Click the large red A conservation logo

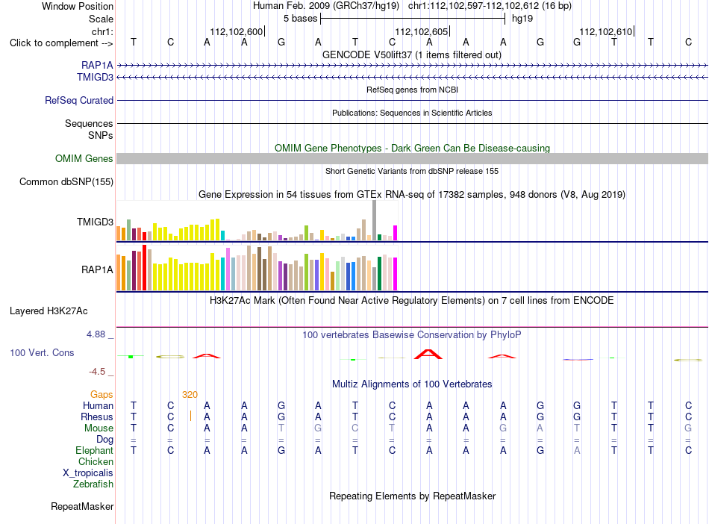(x=428, y=354)
